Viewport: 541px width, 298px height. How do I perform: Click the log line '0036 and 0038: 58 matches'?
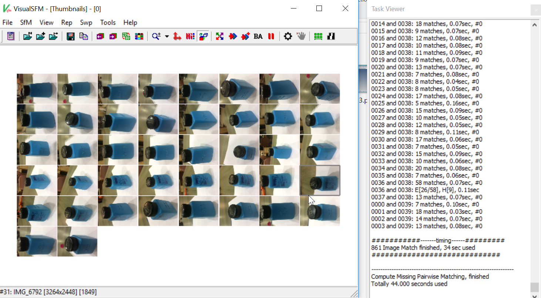[x=427, y=183]
